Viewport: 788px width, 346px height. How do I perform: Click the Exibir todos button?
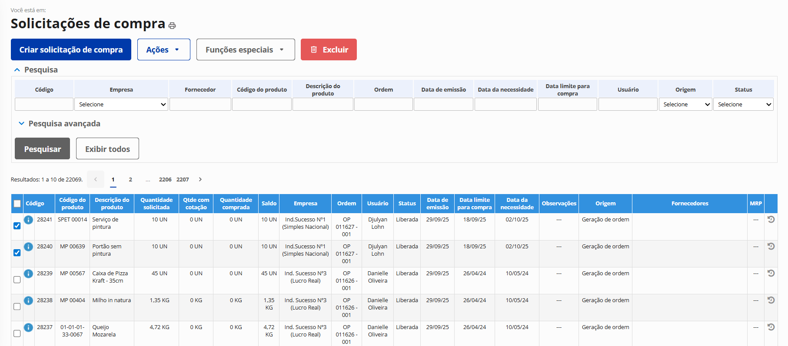click(107, 149)
